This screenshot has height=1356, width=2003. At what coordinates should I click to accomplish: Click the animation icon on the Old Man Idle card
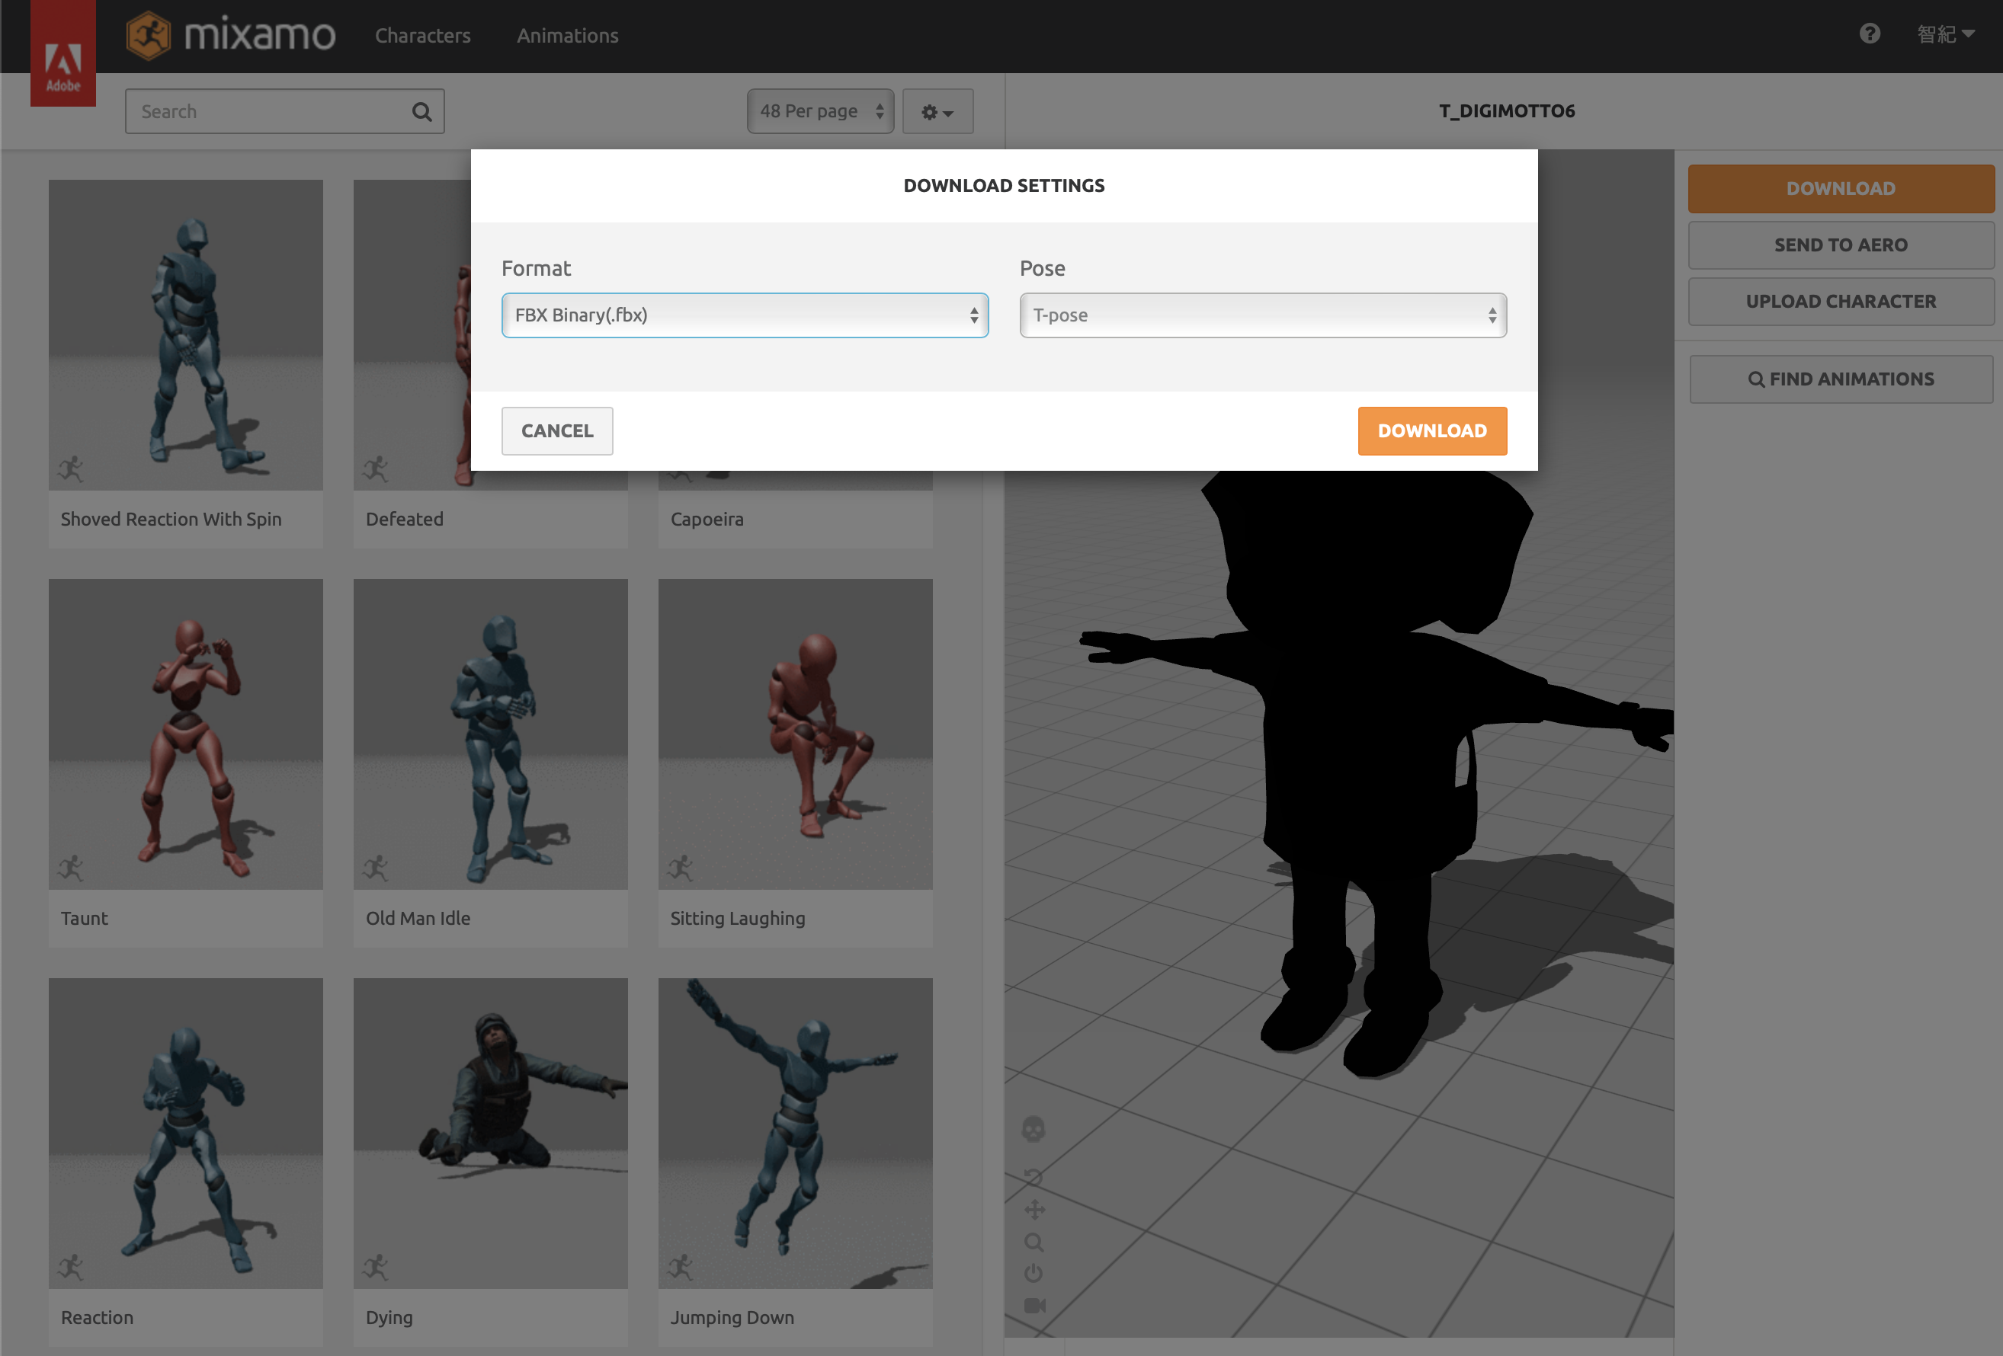pyautogui.click(x=376, y=868)
